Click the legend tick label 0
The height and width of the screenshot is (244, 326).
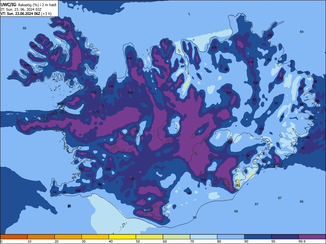coord(1,241)
